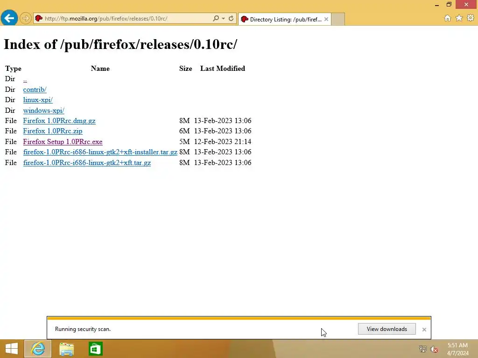Click the View downloads button
This screenshot has width=478, height=358.
(x=387, y=329)
